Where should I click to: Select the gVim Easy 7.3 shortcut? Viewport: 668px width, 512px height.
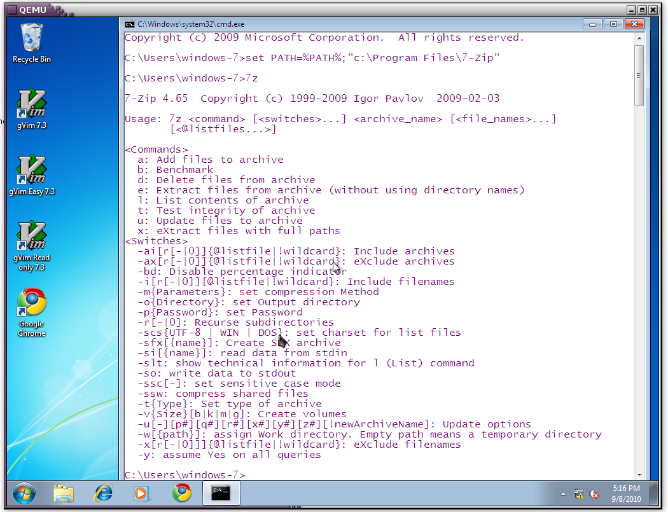[x=32, y=174]
